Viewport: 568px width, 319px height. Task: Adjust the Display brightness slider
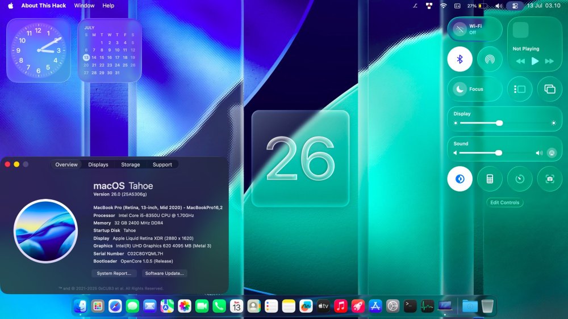click(x=504, y=123)
